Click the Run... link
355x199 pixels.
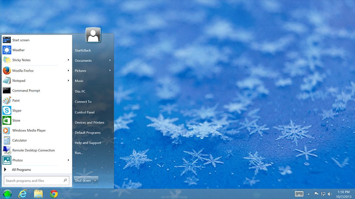pos(79,153)
